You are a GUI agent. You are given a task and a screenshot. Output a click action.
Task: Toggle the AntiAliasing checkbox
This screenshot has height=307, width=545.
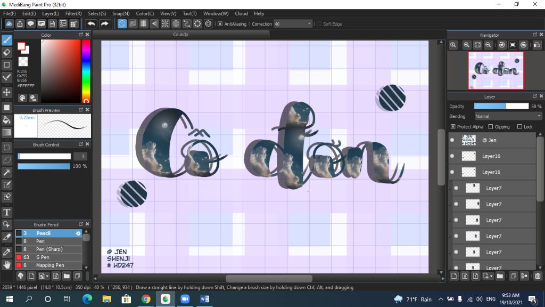(220, 24)
